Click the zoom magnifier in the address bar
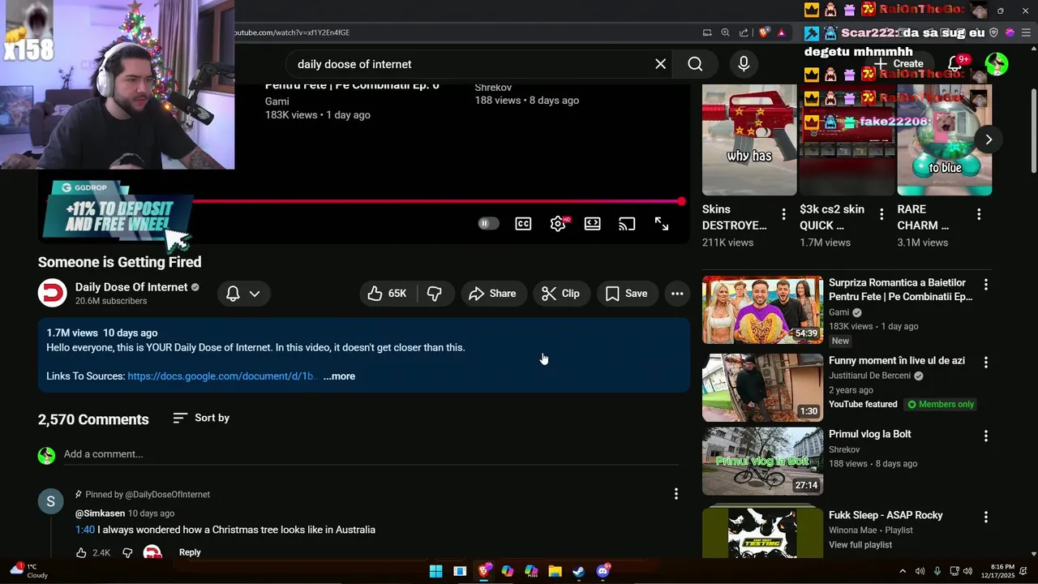 [725, 32]
